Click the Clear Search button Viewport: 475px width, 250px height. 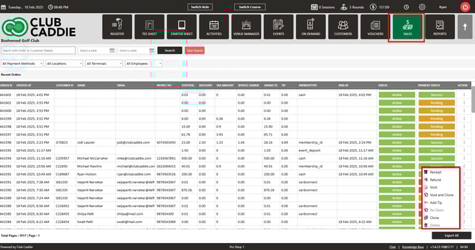tap(195, 50)
